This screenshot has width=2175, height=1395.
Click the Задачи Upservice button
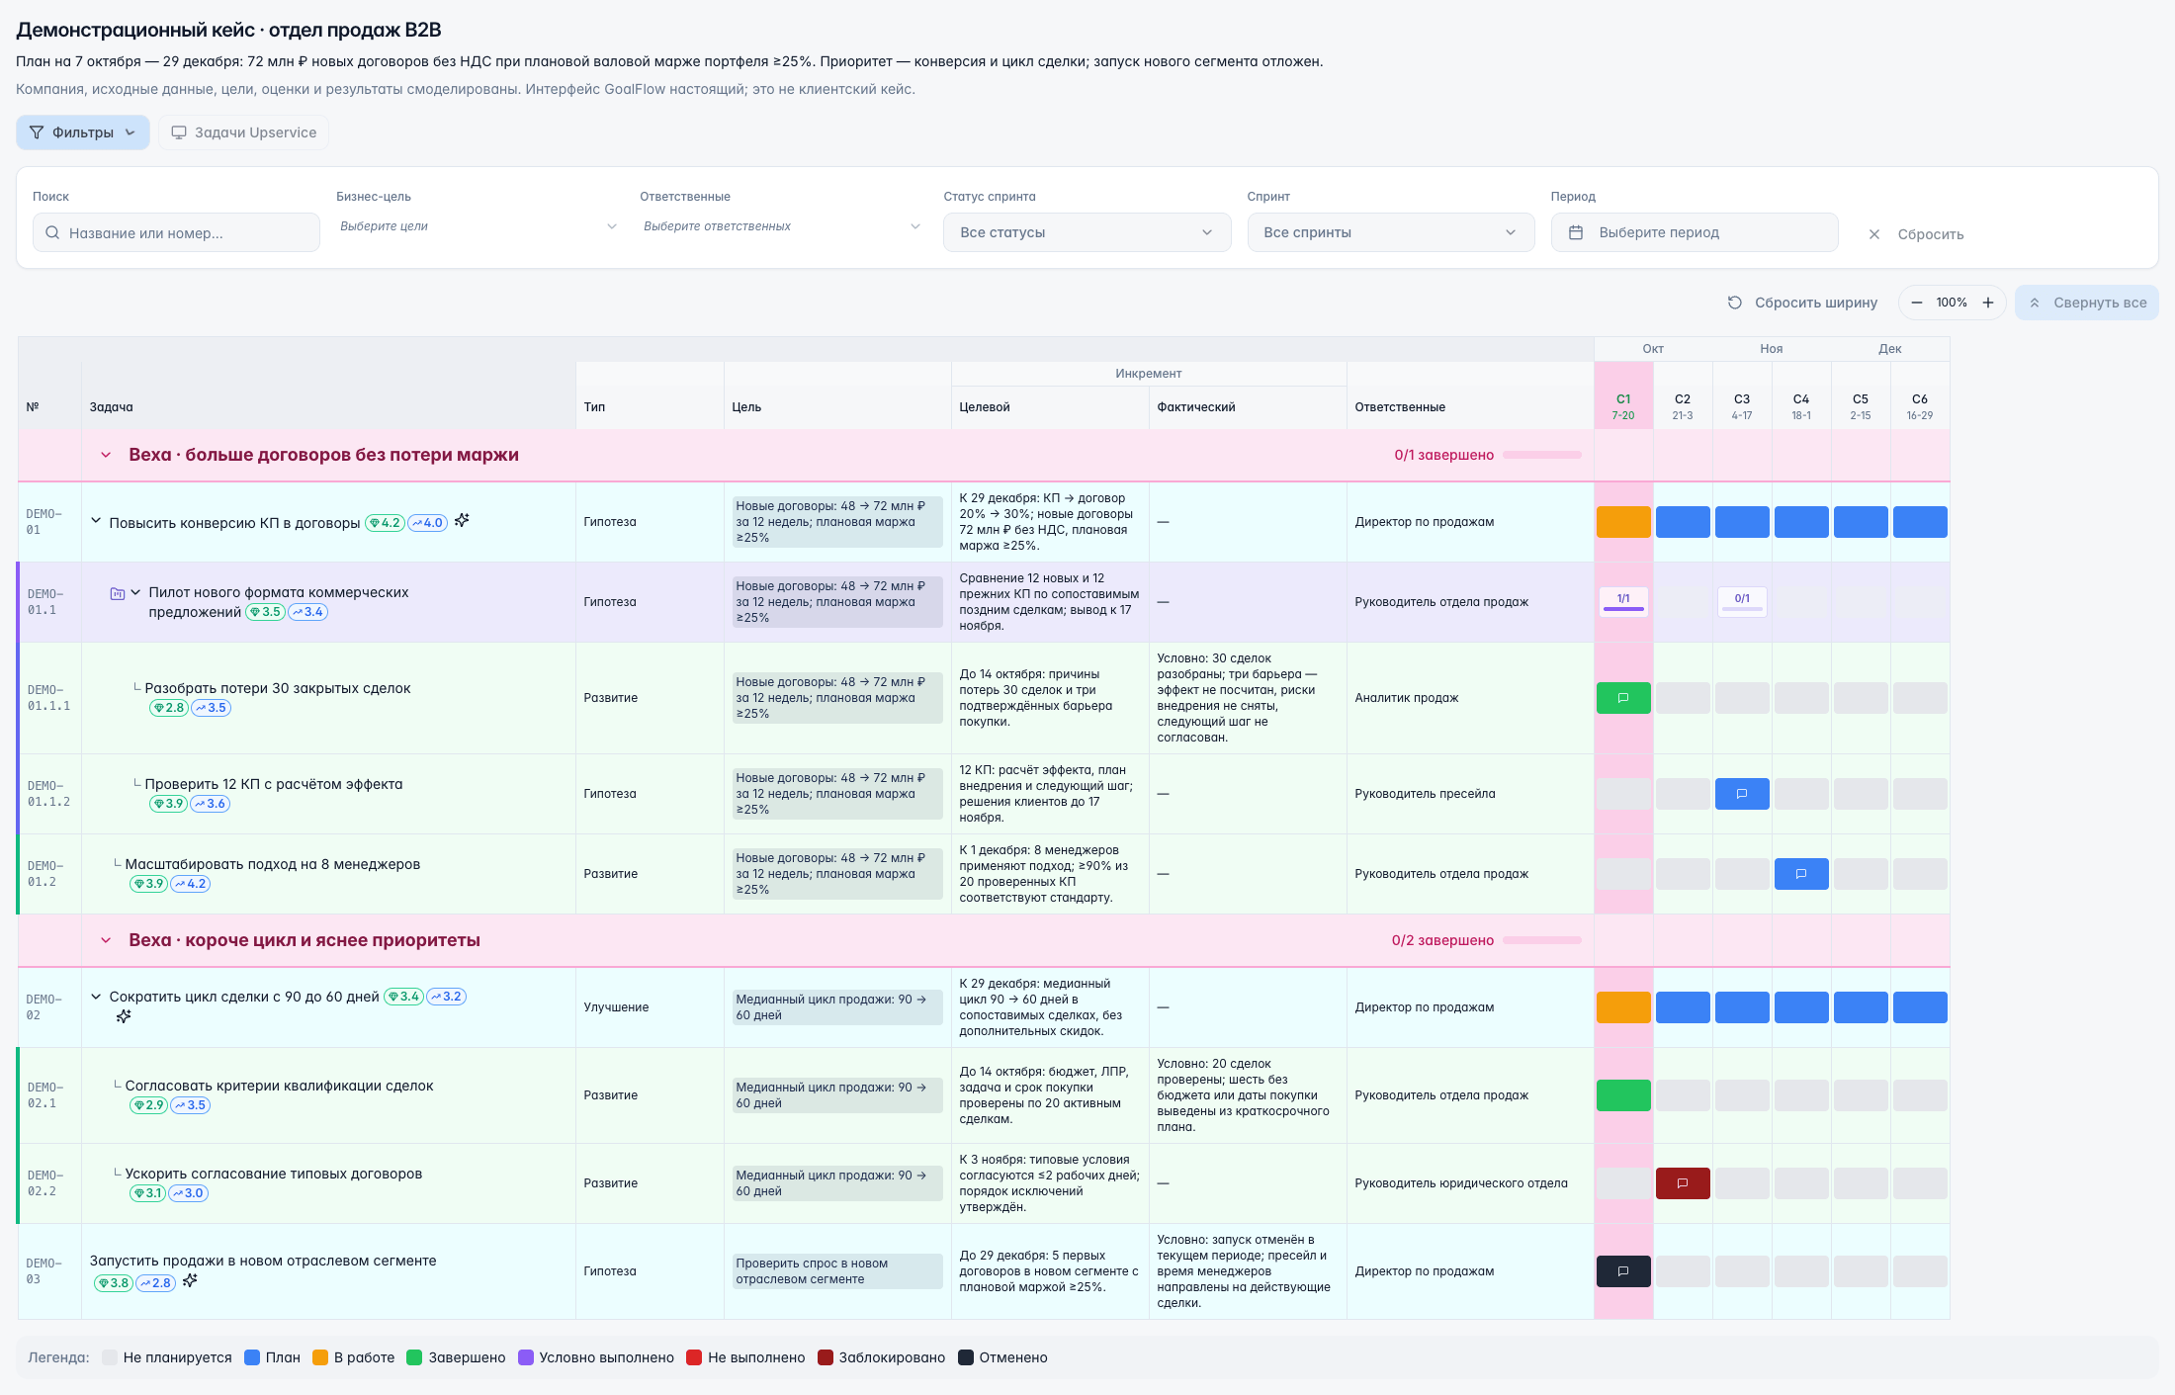coord(244,132)
